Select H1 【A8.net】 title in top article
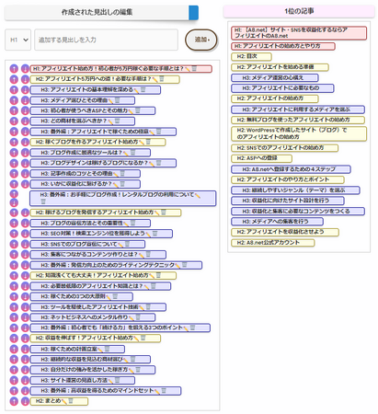Screen dimensions: 378x414 coord(299,33)
